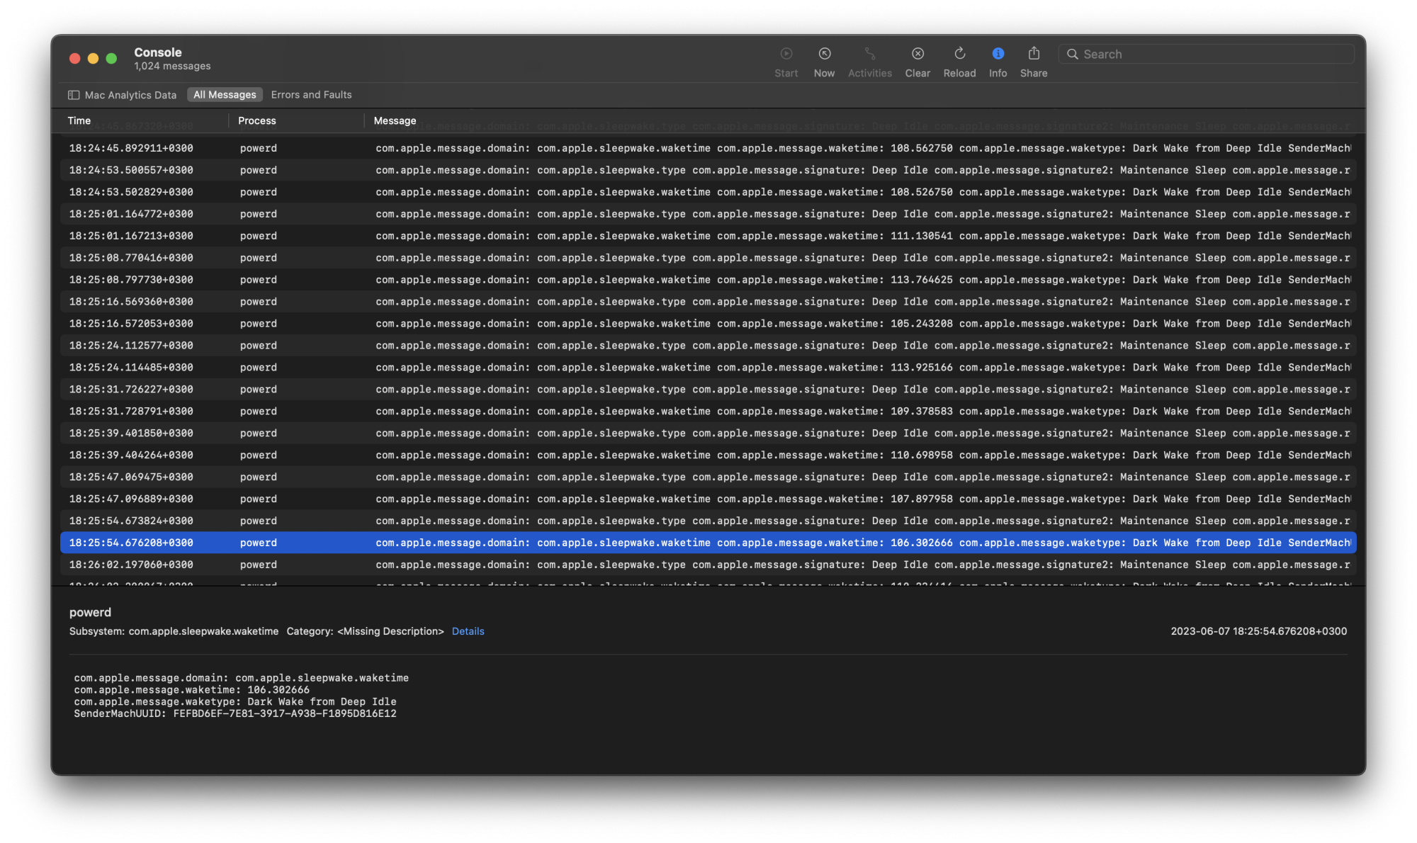Select log row 18:25:39.401850+0300
Image resolution: width=1417 pixels, height=843 pixels.
click(x=708, y=434)
